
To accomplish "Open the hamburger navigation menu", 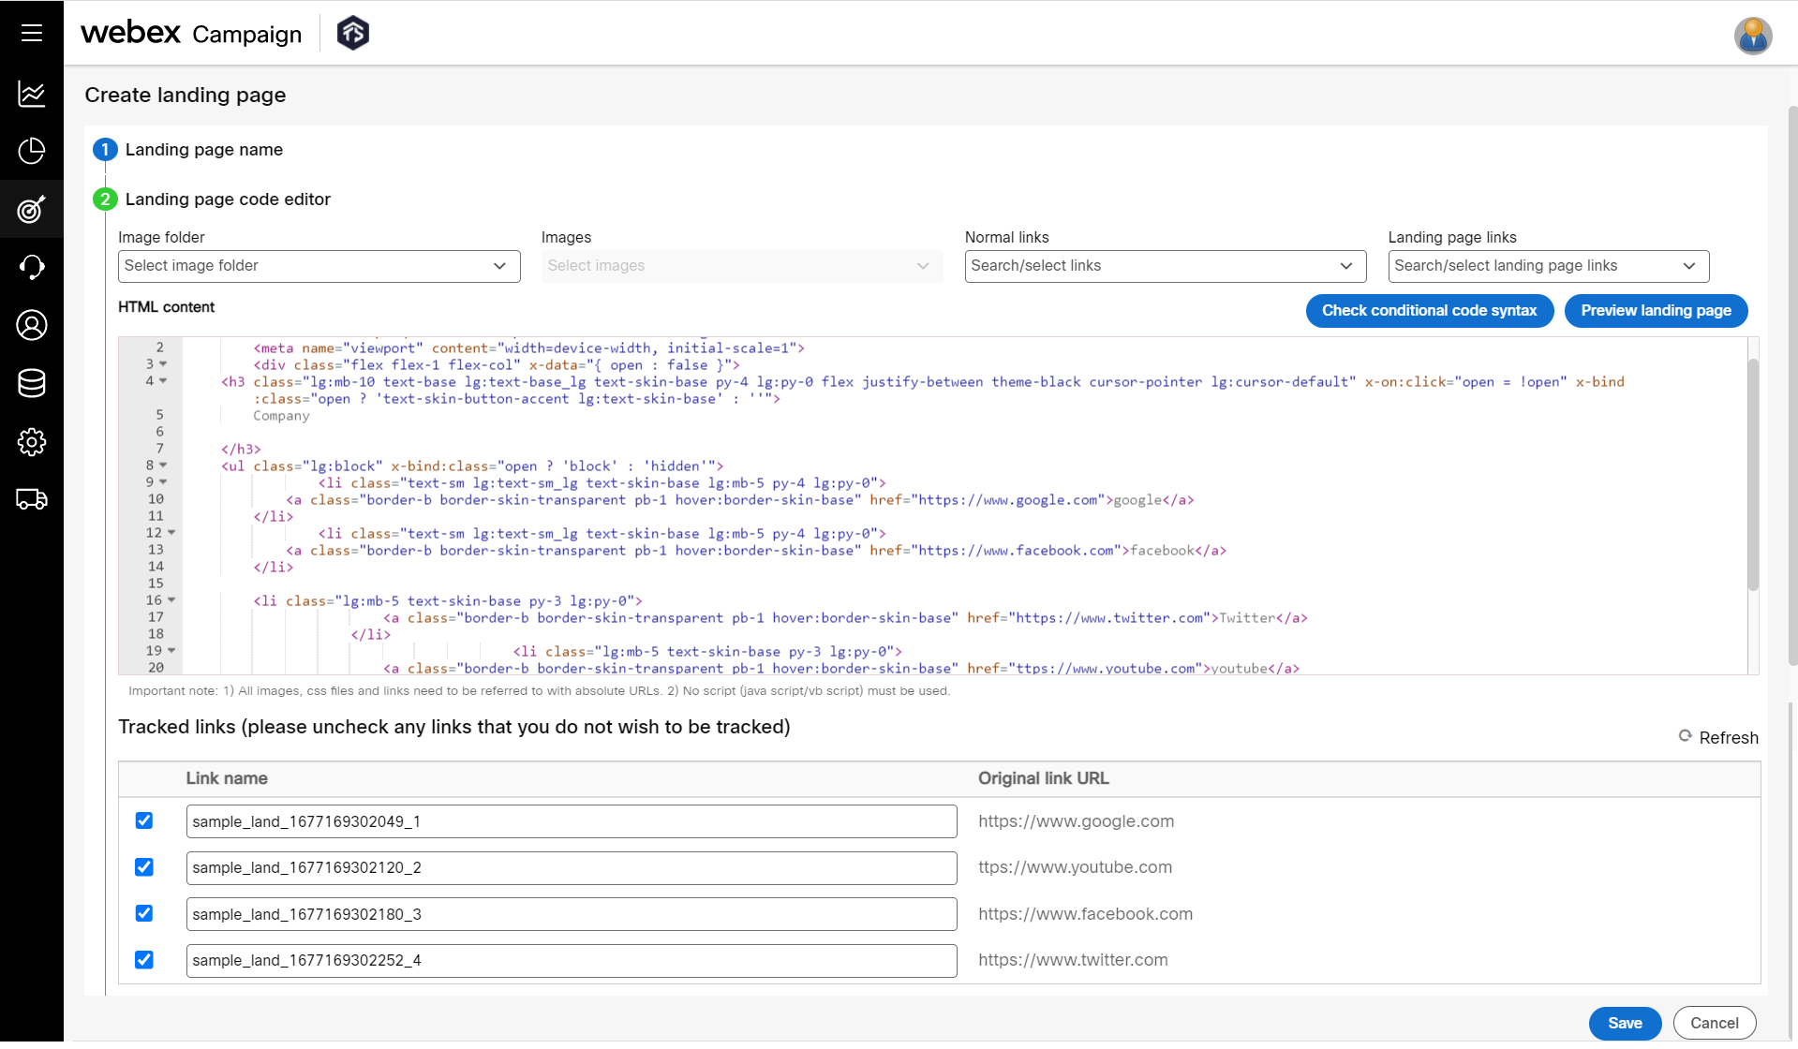I will point(32,34).
